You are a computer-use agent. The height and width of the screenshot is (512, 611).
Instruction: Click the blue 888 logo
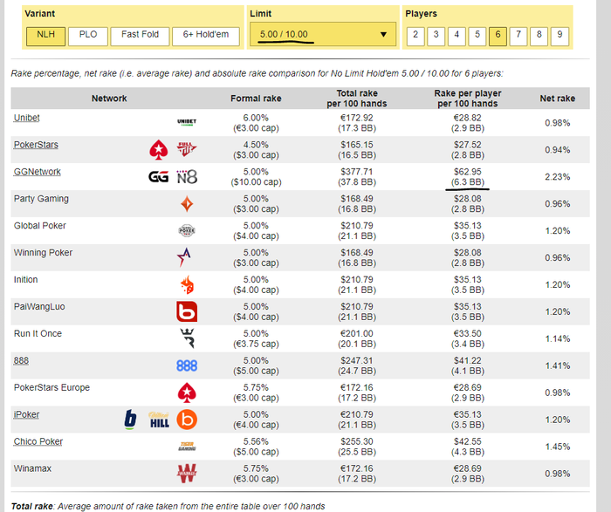pos(187,365)
